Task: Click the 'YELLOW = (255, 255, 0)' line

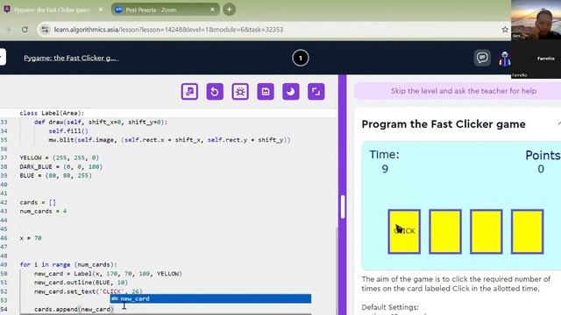Action: (59, 157)
